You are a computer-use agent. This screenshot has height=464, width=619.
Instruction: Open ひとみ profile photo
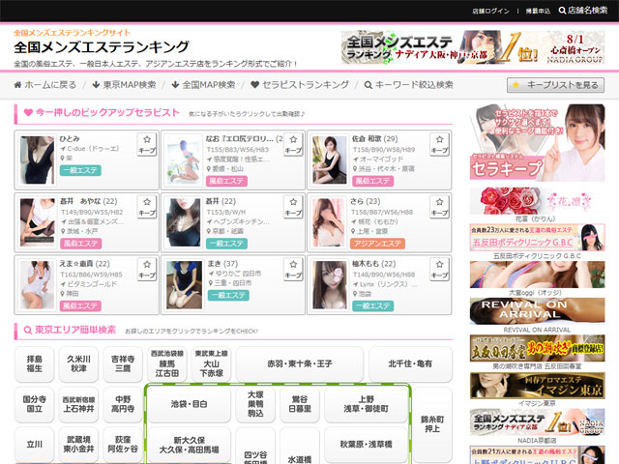click(x=37, y=159)
